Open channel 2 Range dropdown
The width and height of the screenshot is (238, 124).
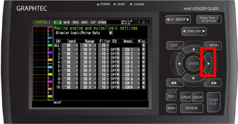89,54
